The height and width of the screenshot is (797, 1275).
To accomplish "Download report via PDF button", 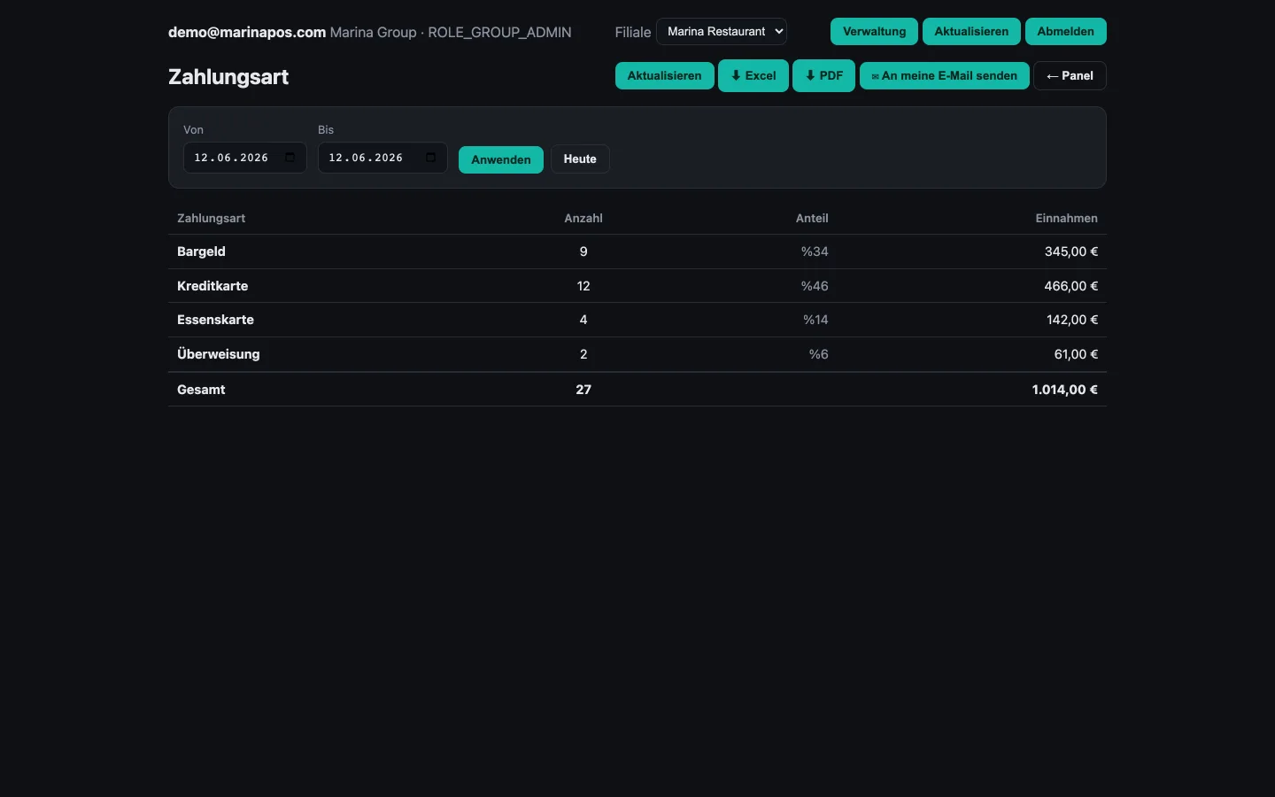I will (824, 76).
